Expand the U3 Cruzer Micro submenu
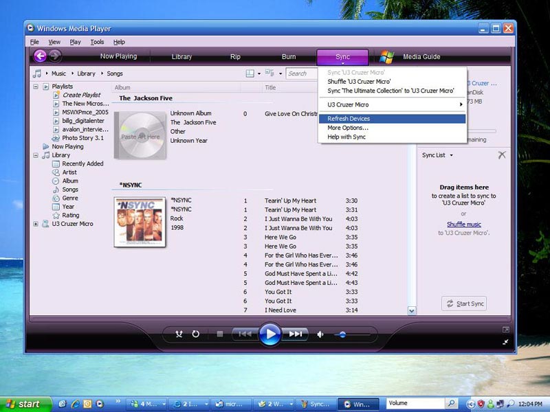Viewport: 550px width, 412px height. [392, 104]
